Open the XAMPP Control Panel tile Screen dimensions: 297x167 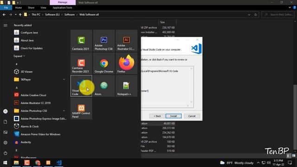pos(81,109)
